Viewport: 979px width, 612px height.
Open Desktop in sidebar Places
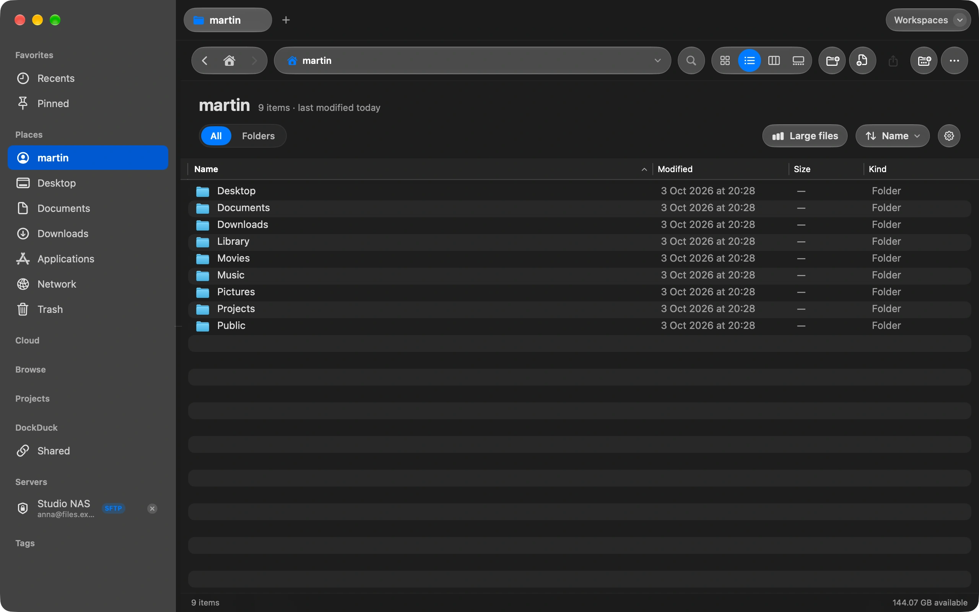pos(88,183)
